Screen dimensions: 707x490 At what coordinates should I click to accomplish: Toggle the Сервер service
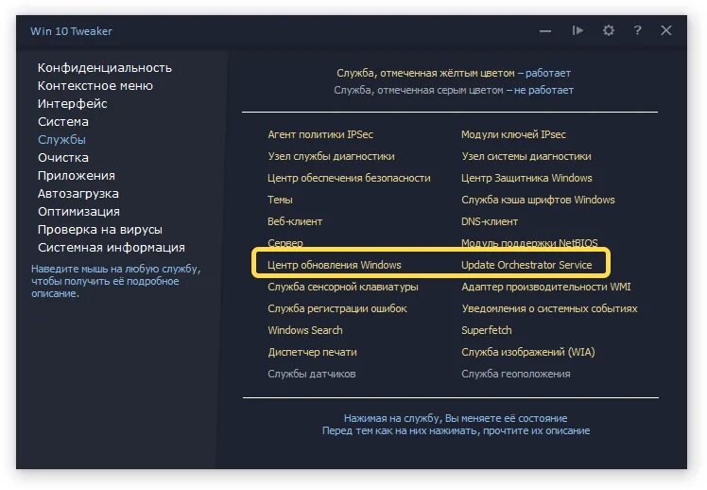click(285, 243)
